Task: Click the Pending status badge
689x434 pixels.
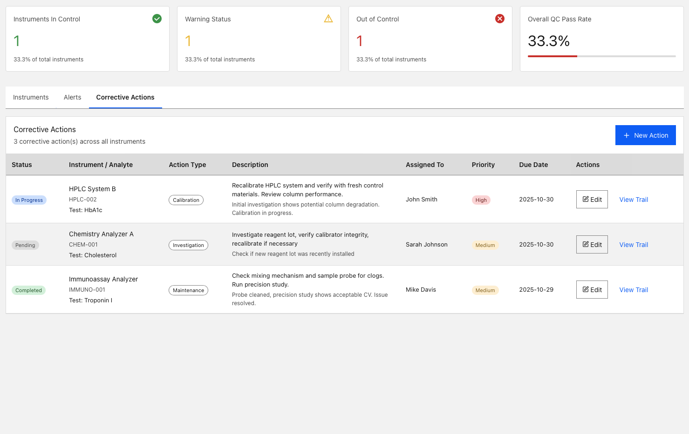Action: [25, 245]
